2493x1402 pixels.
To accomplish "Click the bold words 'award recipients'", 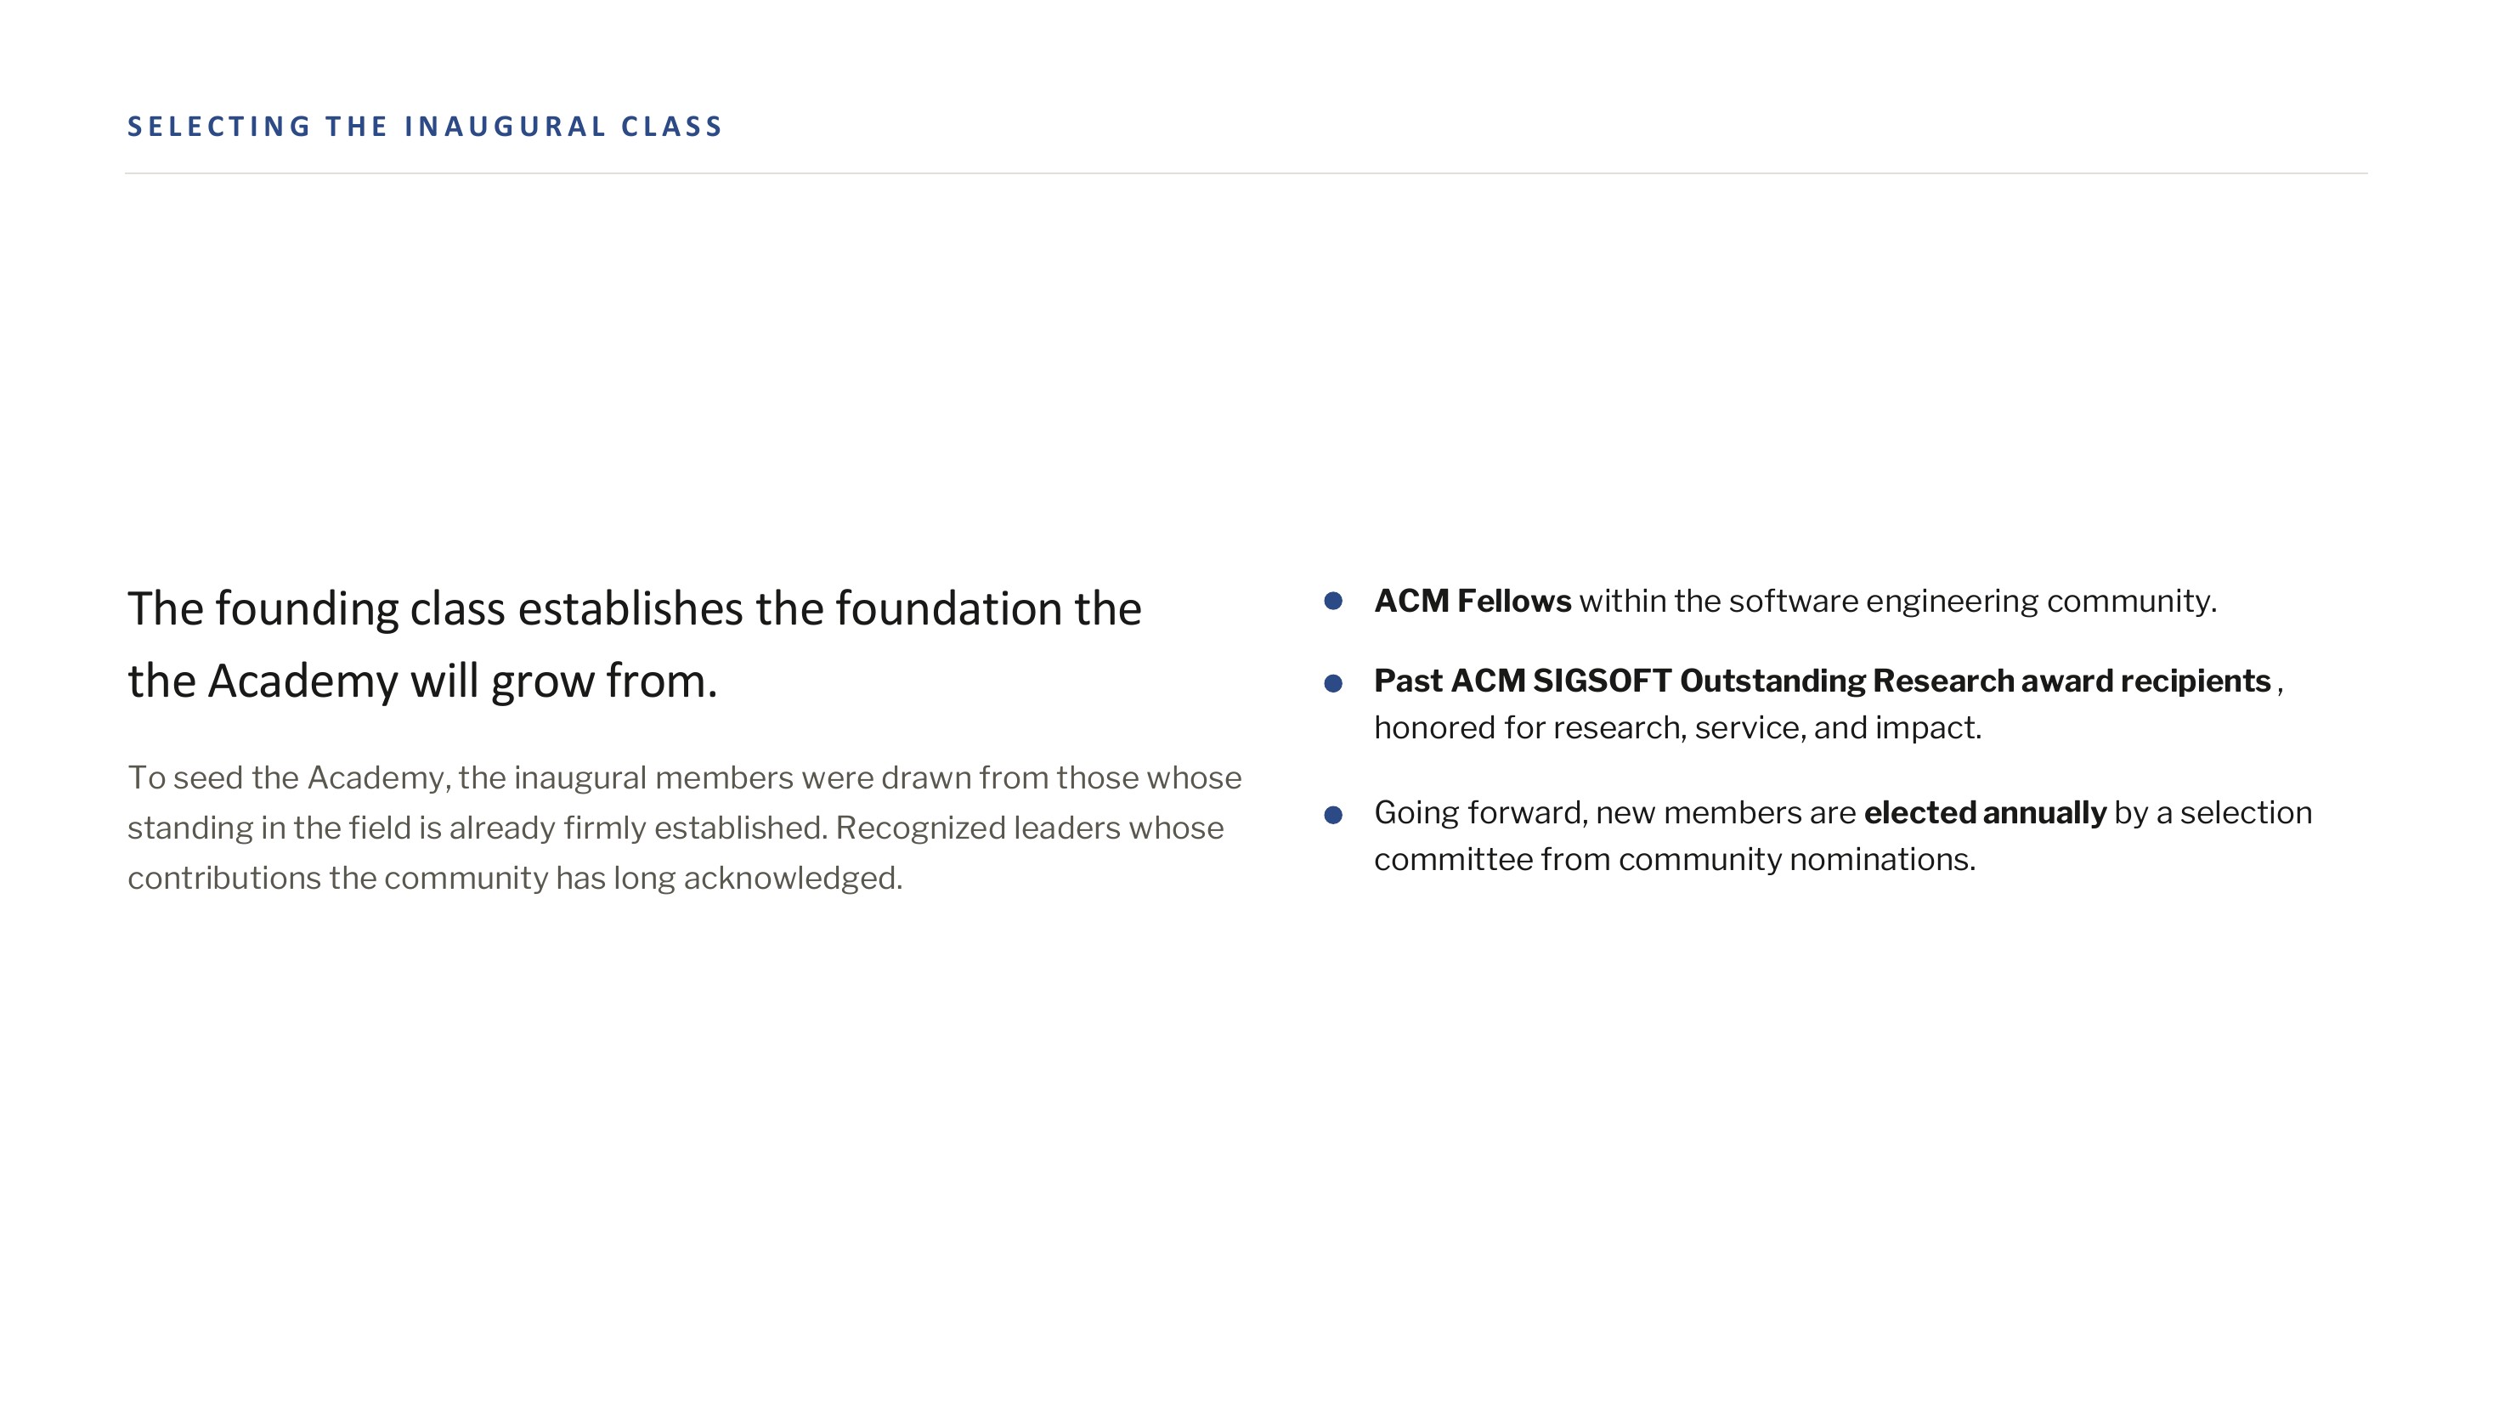I will pos(2145,681).
